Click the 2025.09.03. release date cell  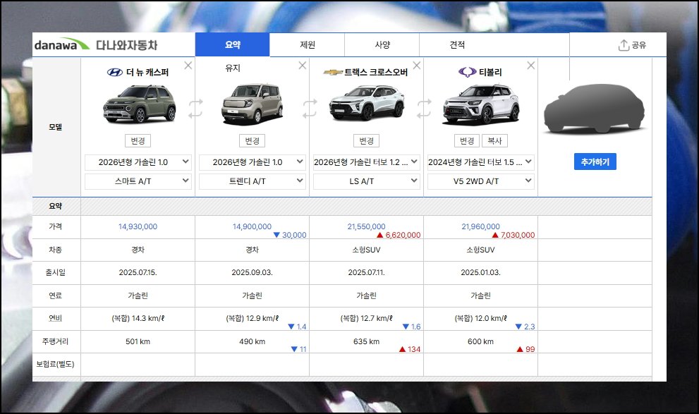[x=252, y=272]
